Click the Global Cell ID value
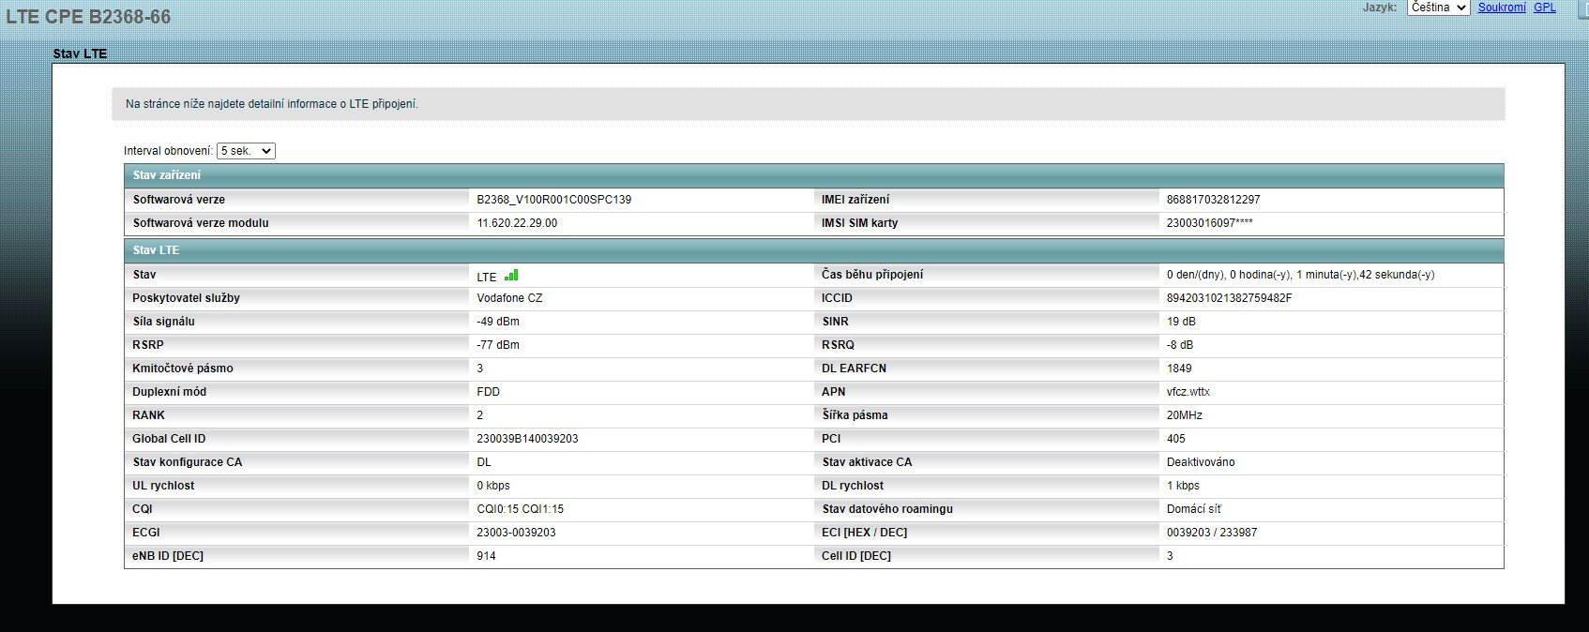This screenshot has width=1589, height=632. (527, 439)
